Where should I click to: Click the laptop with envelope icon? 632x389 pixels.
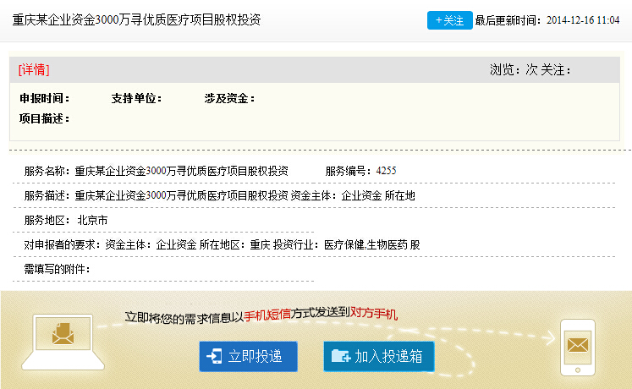(x=64, y=340)
